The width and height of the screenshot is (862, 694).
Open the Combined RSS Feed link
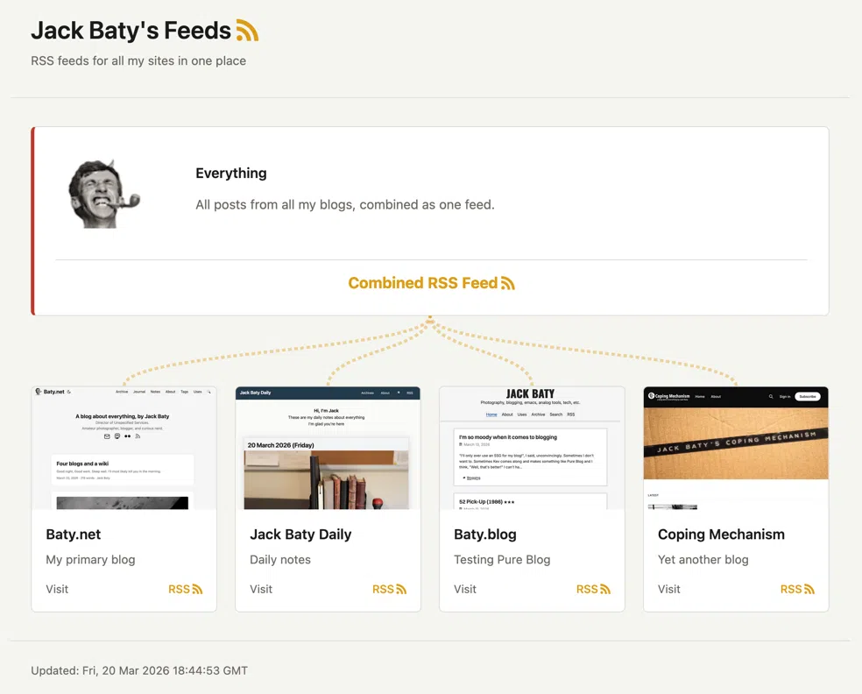tap(422, 283)
